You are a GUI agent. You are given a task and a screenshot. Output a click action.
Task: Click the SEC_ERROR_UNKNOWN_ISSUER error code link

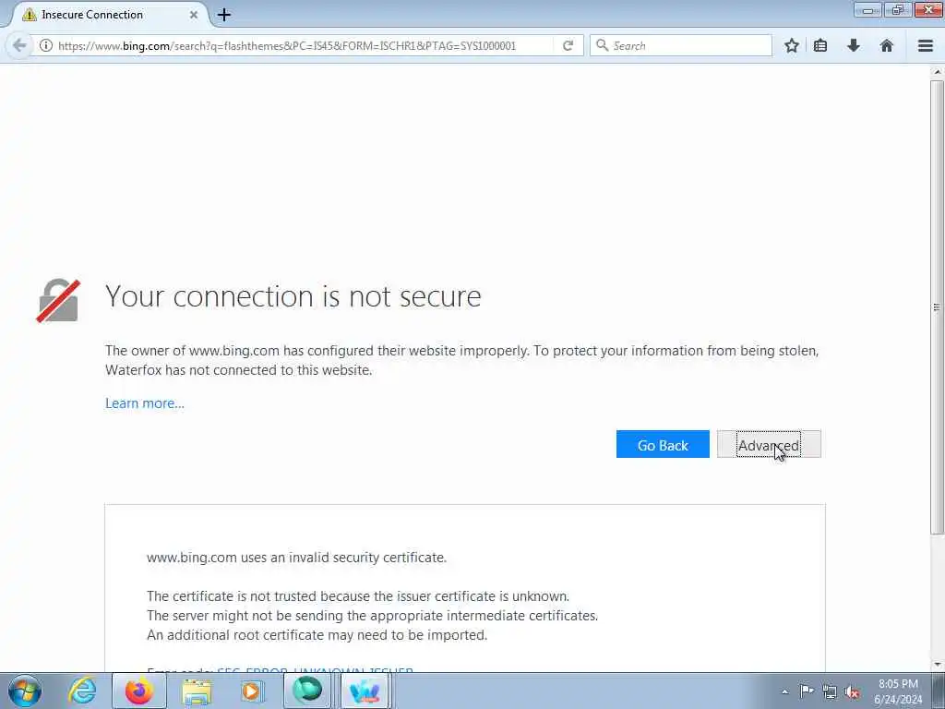click(x=316, y=668)
